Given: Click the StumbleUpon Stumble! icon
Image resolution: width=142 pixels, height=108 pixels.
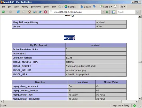Looking at the screenshot, I should 66,7.
